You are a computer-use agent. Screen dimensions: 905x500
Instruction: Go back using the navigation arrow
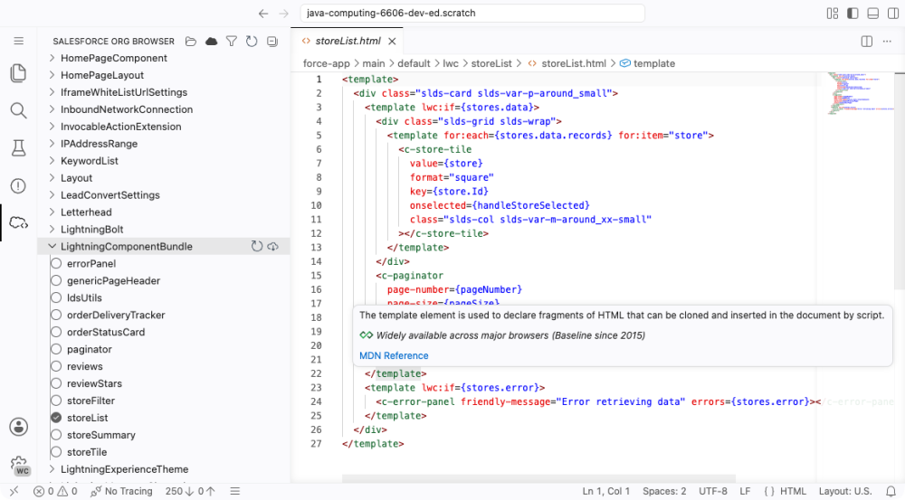point(263,14)
